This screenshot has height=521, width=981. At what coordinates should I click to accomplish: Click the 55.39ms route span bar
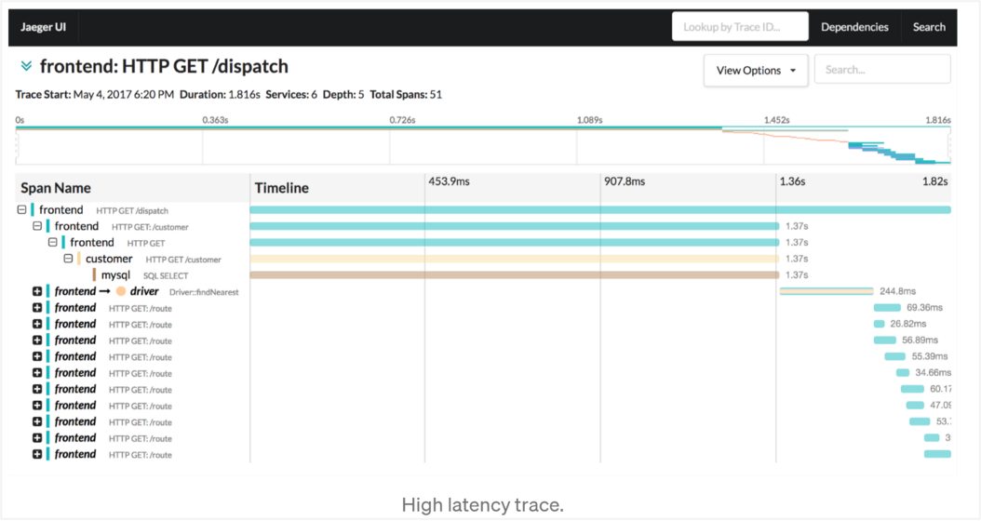pyautogui.click(x=894, y=356)
